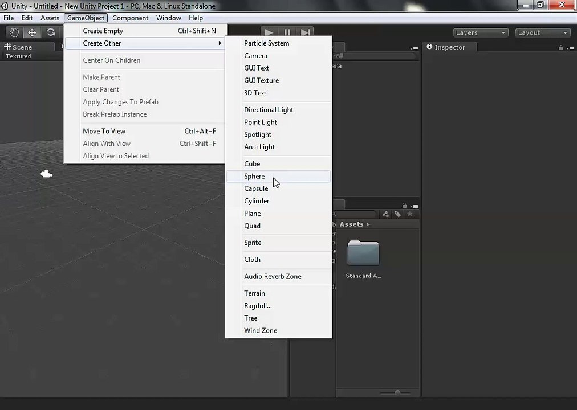Create a Spotlight
Screen dimensions: 577x410
278,134
